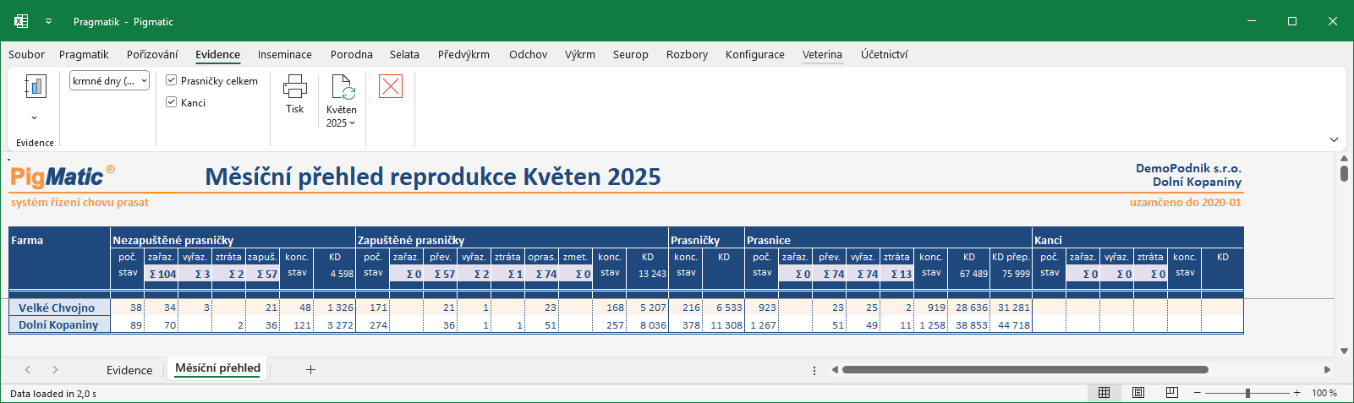This screenshot has height=403, width=1354.
Task: Open the Výkrm ribbon tab
Action: tap(580, 54)
